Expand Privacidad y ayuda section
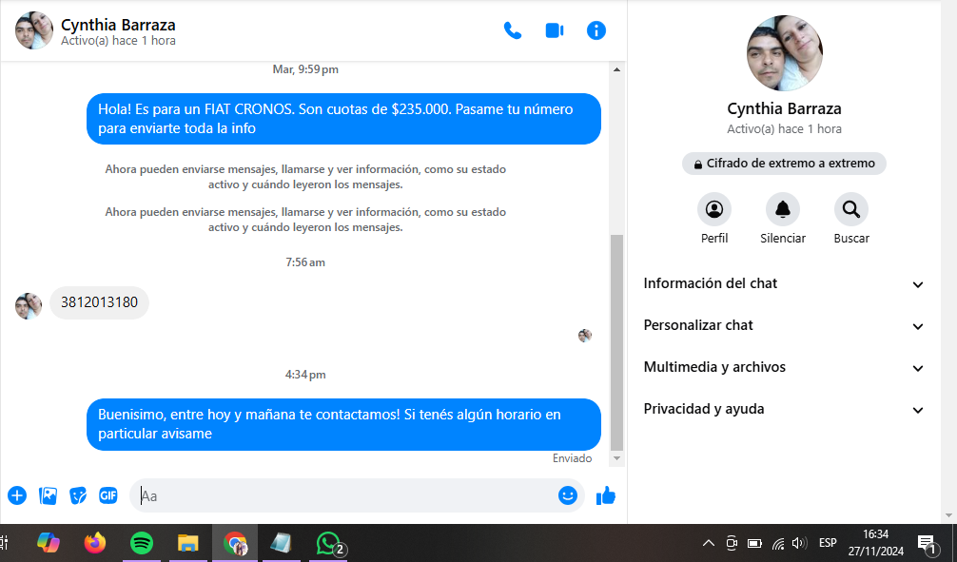 [x=784, y=410]
